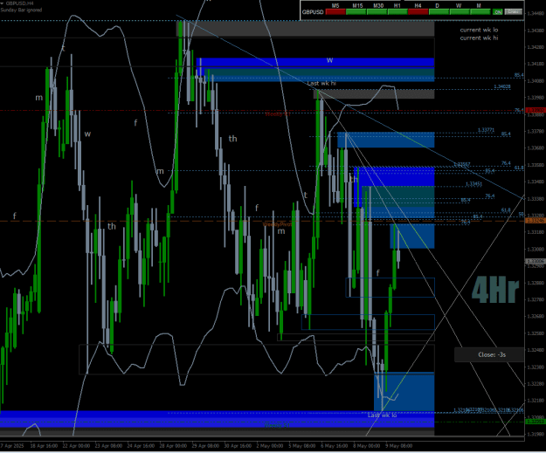This screenshot has width=546, height=453.
Task: Click the 18 Apr 16:00 time axis label
Action: tap(44, 446)
